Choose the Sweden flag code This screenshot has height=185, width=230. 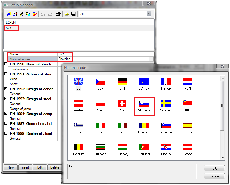(166, 106)
